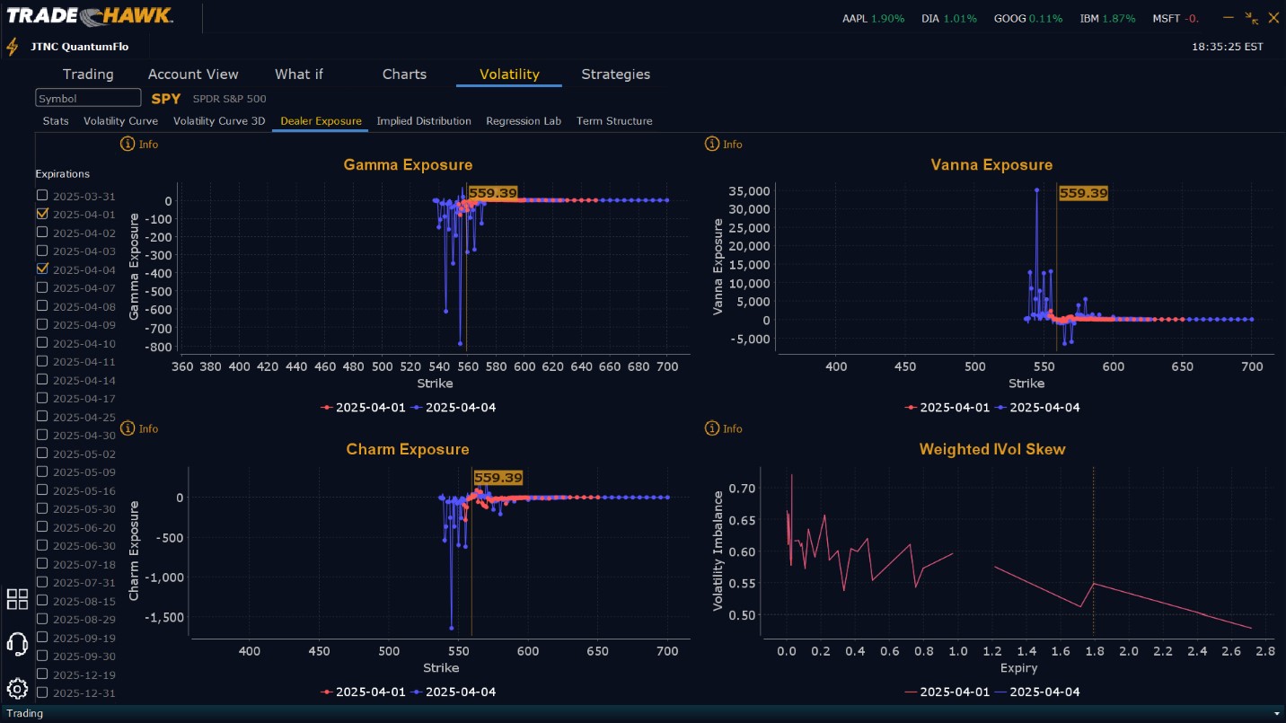Check the 2025-04-30 expiration checkbox
The width and height of the screenshot is (1286, 723).
[x=42, y=435]
